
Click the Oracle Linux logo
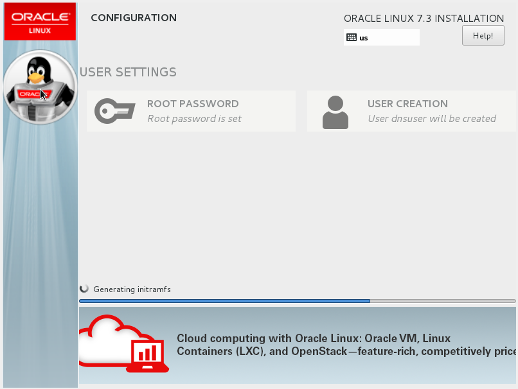(40, 22)
